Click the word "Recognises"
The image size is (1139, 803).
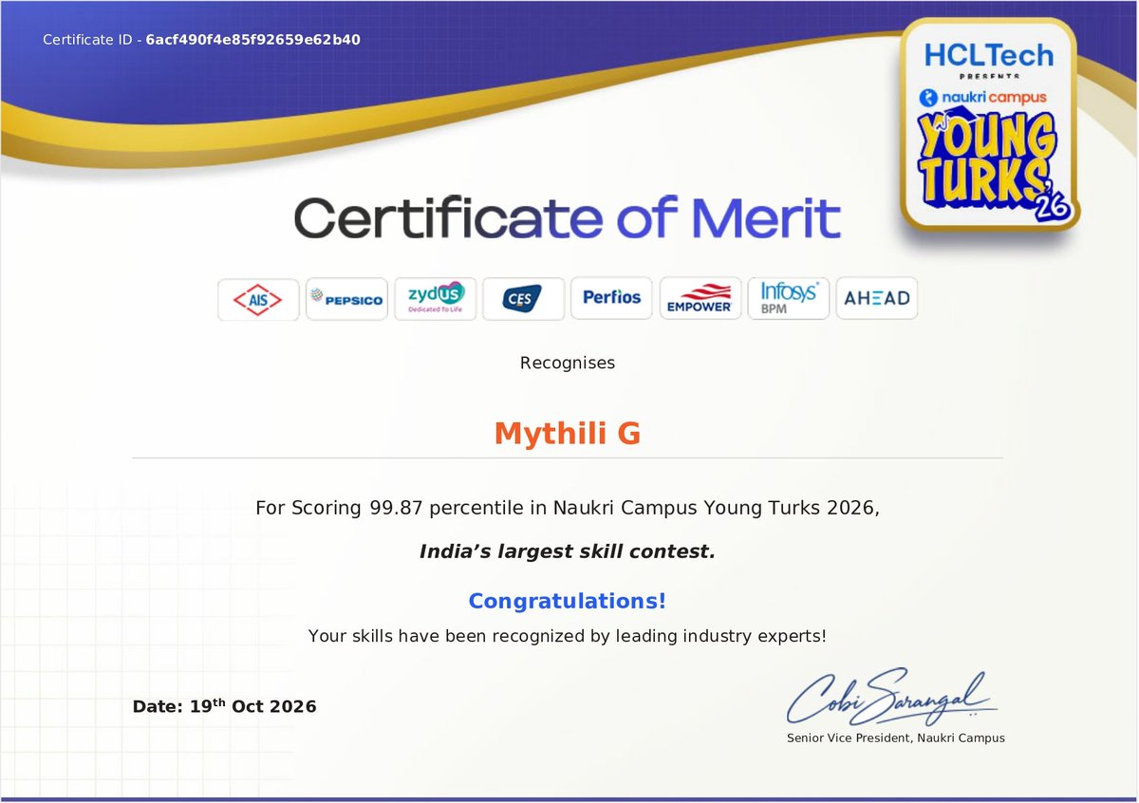pos(568,363)
